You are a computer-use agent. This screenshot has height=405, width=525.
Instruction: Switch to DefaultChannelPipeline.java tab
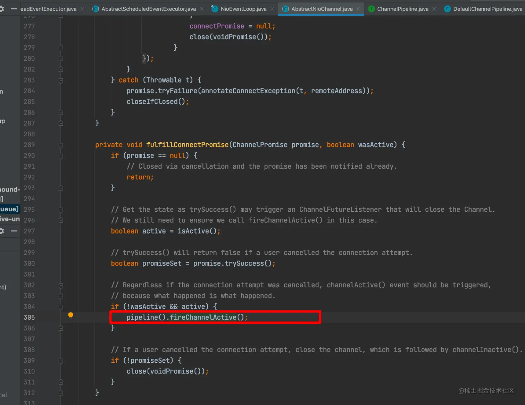pos(488,9)
